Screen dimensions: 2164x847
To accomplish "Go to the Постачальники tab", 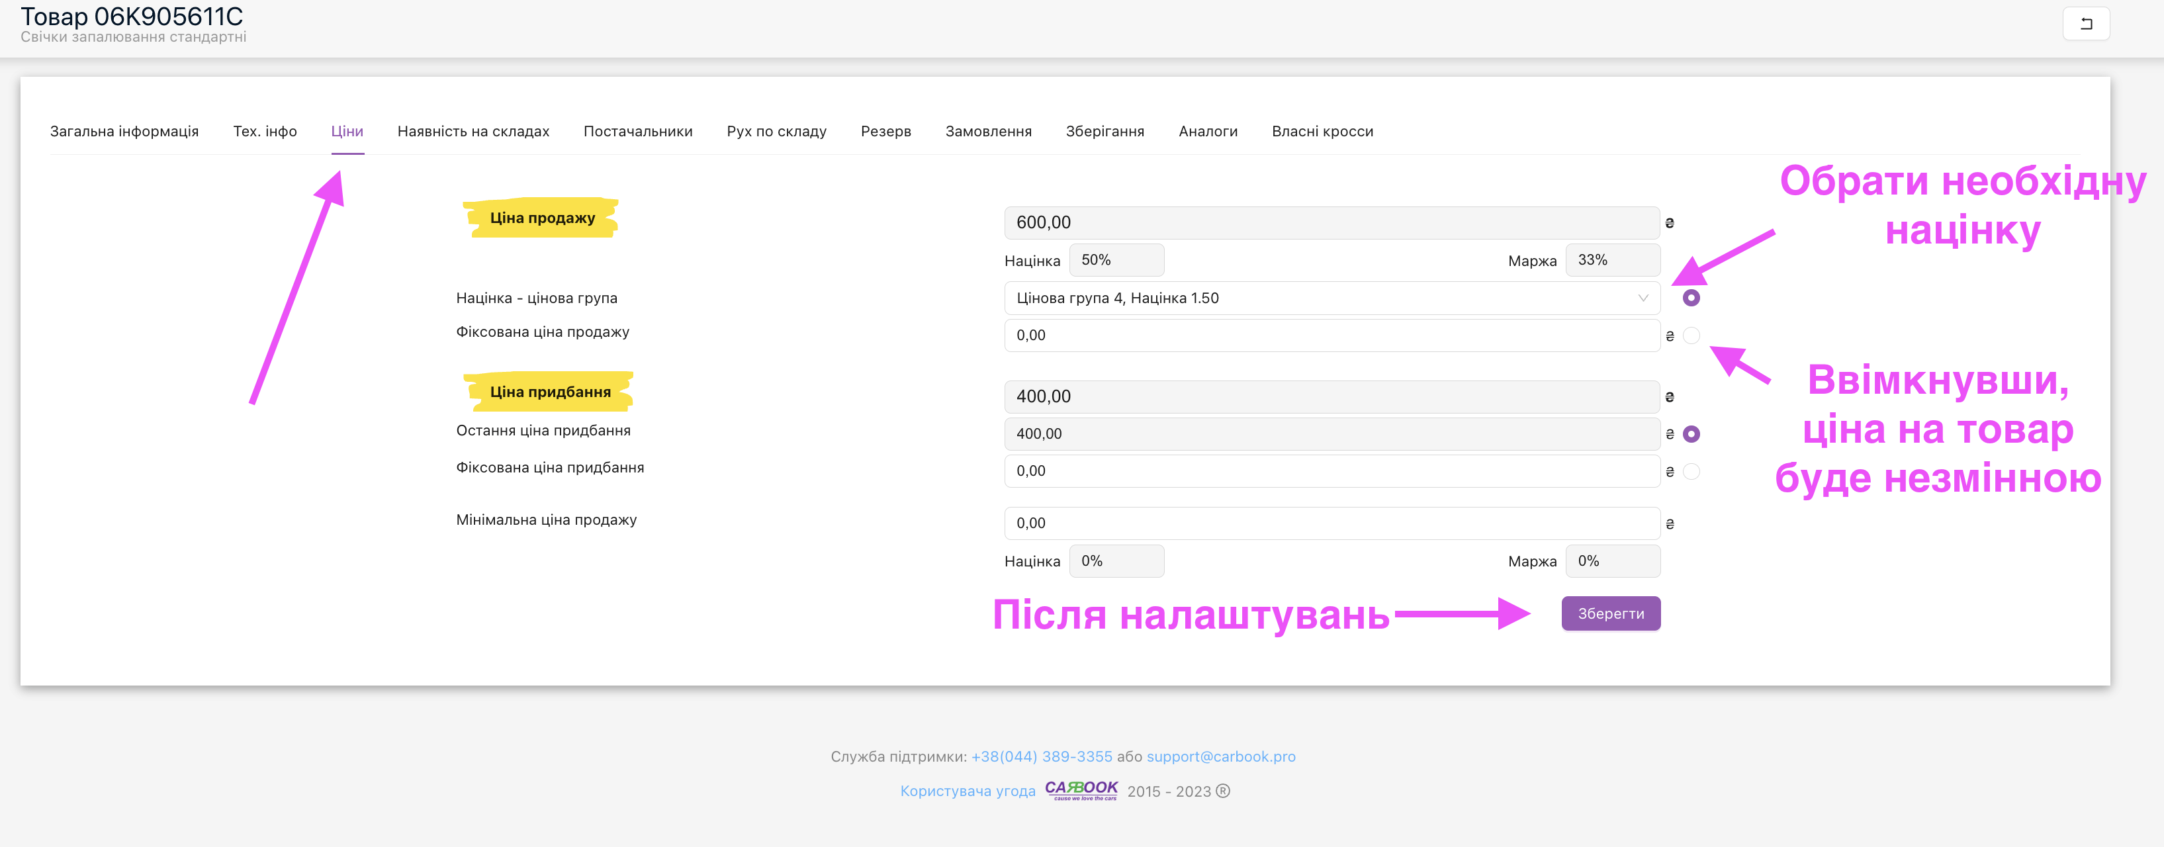I will pyautogui.click(x=637, y=131).
